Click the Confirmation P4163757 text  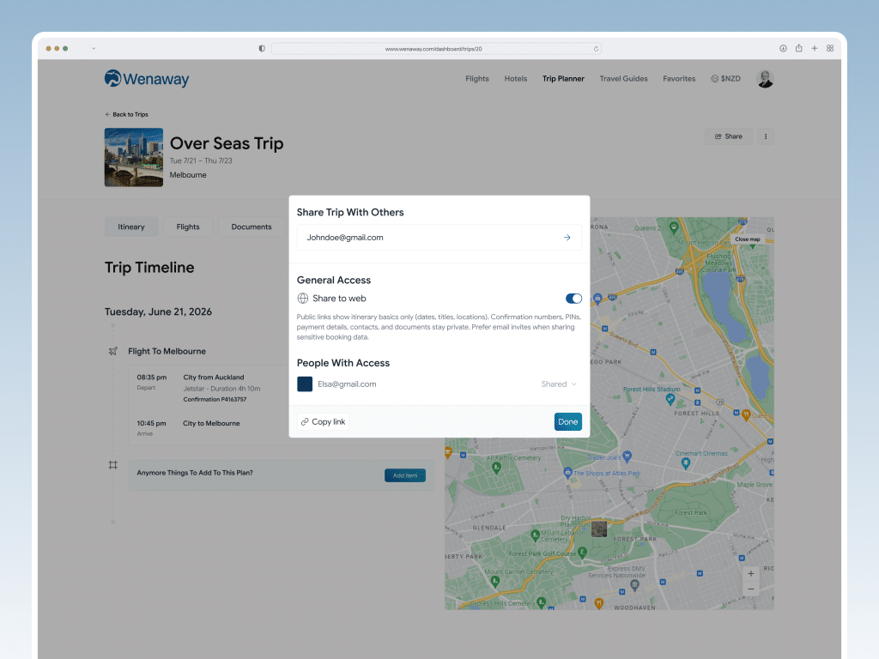[x=215, y=400]
